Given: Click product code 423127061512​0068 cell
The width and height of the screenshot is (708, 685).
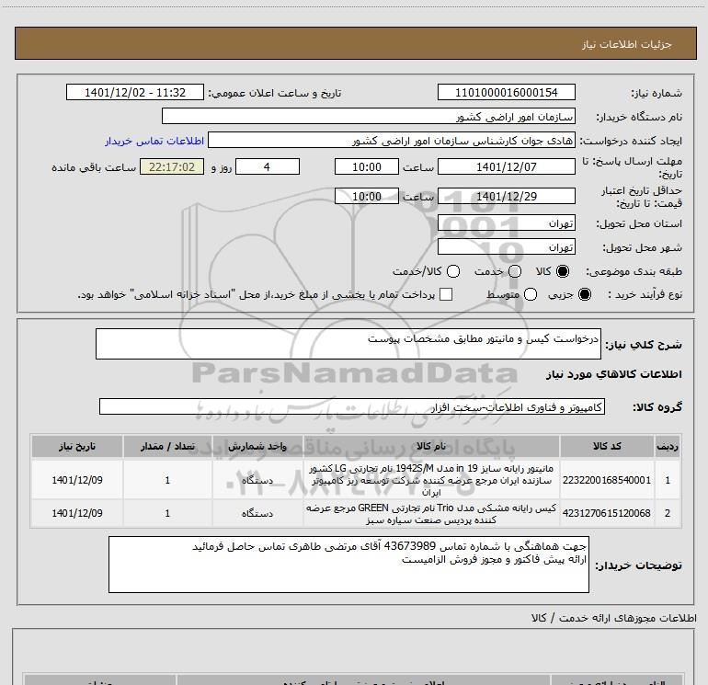Looking at the screenshot, I should click(607, 513).
